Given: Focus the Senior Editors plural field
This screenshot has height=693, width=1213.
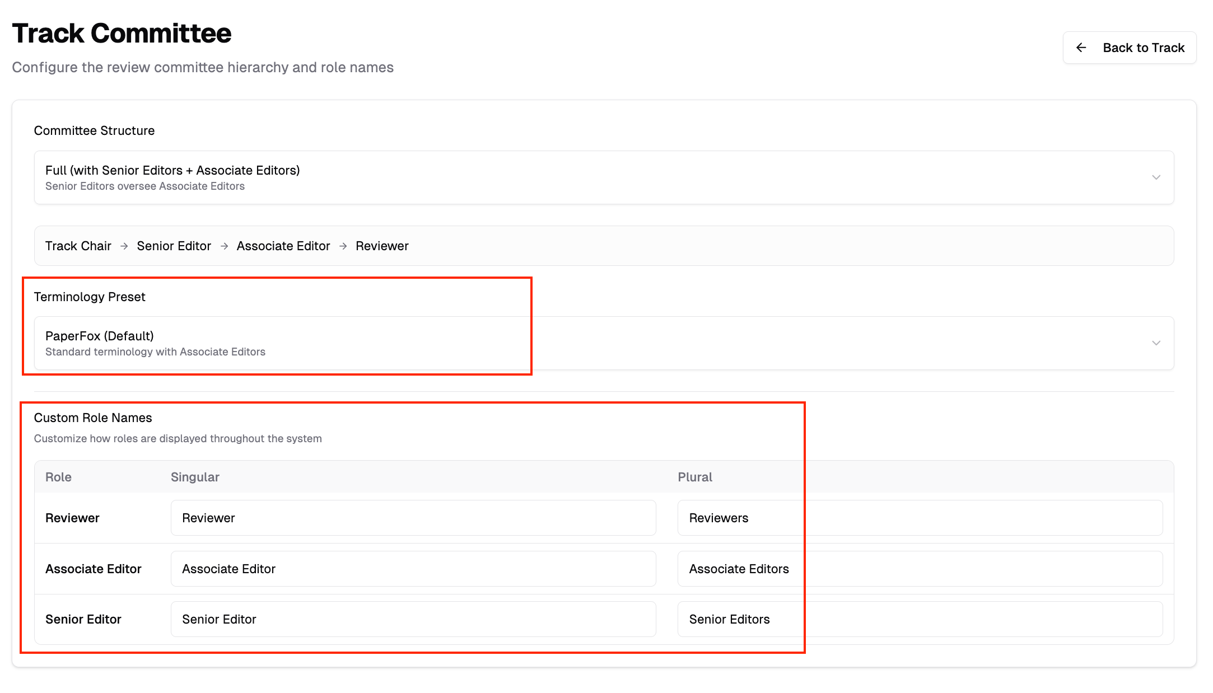Looking at the screenshot, I should tap(920, 619).
